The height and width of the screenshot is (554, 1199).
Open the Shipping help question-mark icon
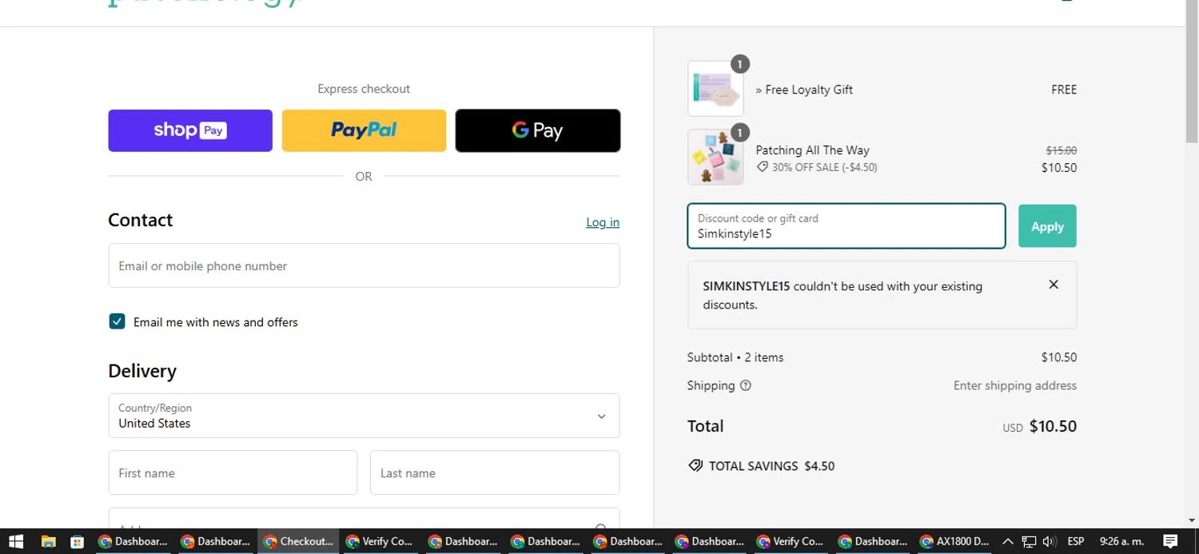[746, 385]
